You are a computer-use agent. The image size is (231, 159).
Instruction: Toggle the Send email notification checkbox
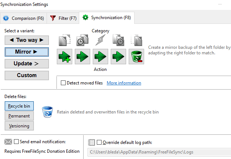pyautogui.click(x=16, y=142)
